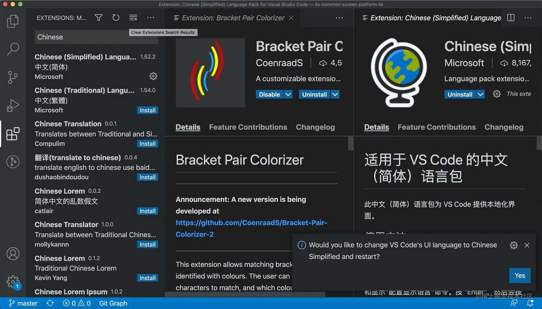Uninstall the Bracket Pair Colorizer extension
The width and height of the screenshot is (542, 309).
click(x=314, y=94)
